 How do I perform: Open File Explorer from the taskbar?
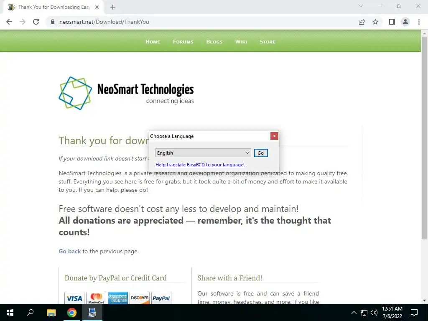click(x=51, y=313)
